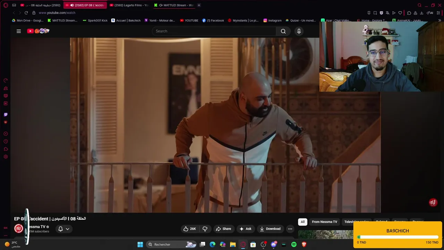
Task: Open the more actions three-dots menu
Action: pyautogui.click(x=290, y=229)
